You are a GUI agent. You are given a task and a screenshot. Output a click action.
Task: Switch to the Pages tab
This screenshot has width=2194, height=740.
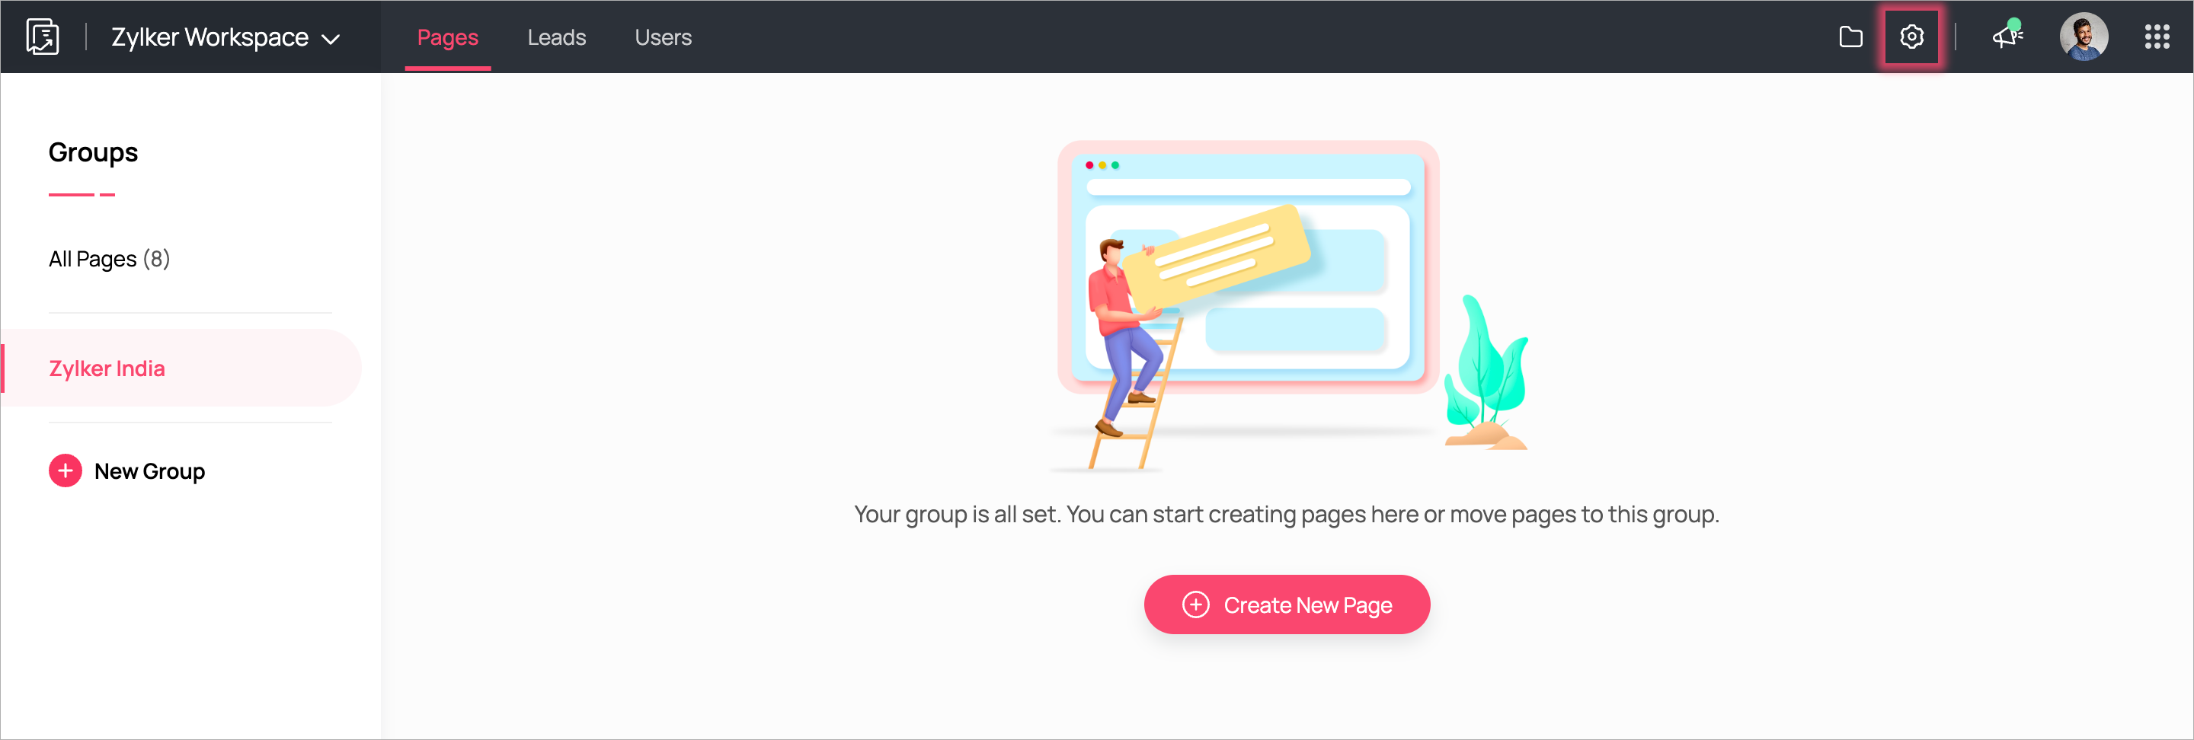click(447, 37)
